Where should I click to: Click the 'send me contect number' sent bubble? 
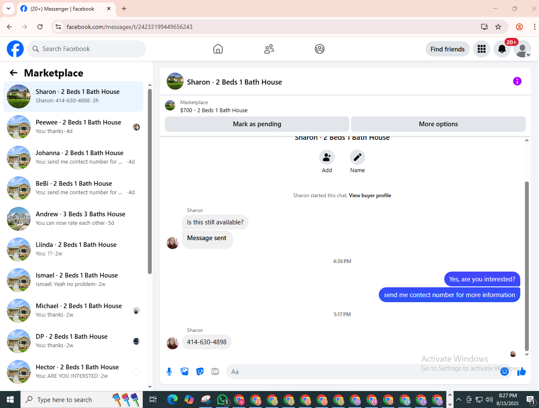449,295
